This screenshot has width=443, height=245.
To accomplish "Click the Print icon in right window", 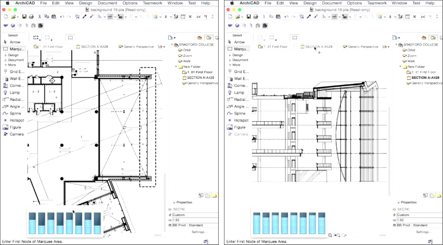I will point(255,16).
